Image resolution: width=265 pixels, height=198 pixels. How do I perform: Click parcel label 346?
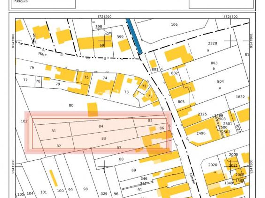[144, 178]
